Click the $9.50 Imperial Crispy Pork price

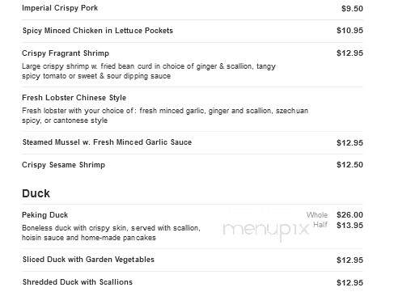point(352,8)
